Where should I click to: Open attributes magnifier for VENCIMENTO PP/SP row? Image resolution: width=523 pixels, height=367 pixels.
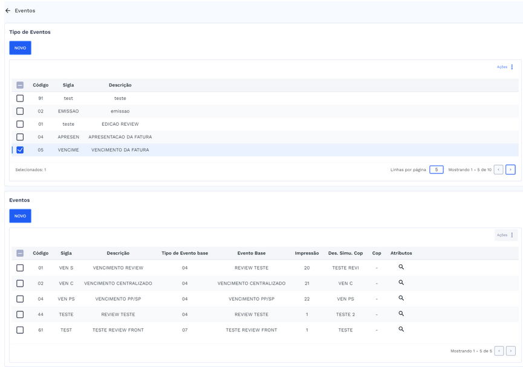tap(401, 299)
